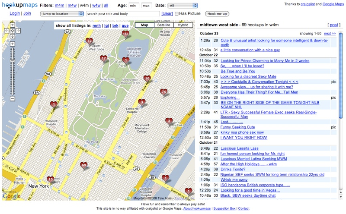Pan the map right with the arrow control
The image size is (346, 214).
coord(18,31)
